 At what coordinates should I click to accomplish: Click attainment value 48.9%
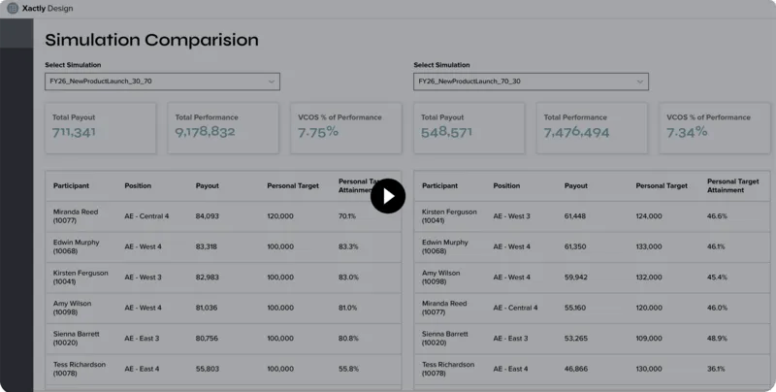coord(717,339)
